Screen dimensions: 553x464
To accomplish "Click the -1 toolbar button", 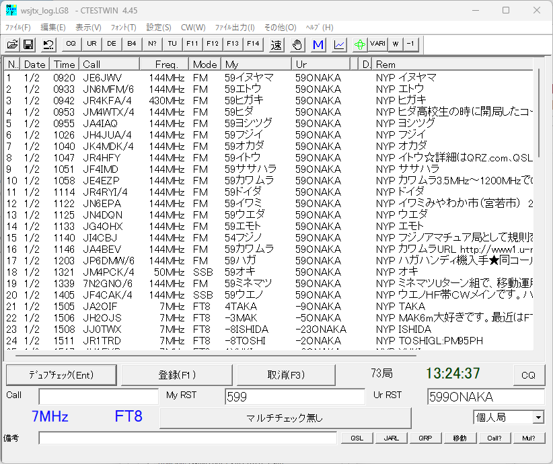I will [410, 44].
